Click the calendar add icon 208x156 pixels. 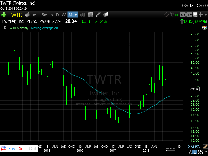pyautogui.click(x=90, y=15)
